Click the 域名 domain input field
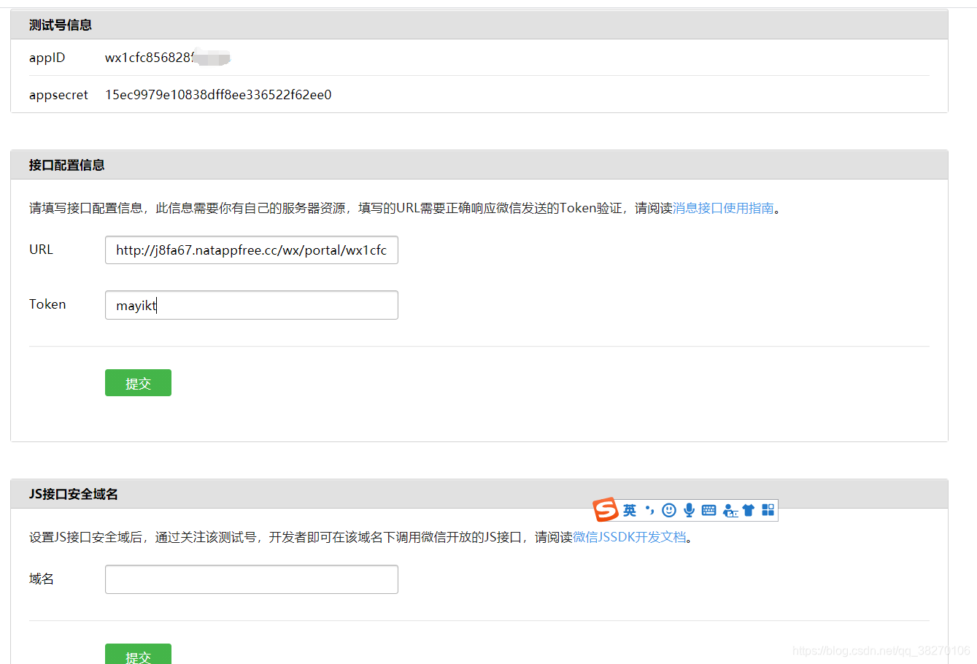Viewport: 977px width, 664px height. [x=251, y=579]
